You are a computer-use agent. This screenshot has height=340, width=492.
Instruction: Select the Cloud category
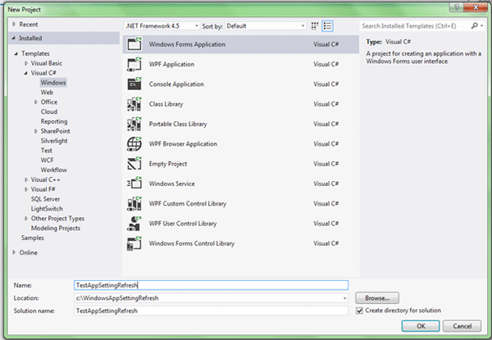tap(49, 112)
